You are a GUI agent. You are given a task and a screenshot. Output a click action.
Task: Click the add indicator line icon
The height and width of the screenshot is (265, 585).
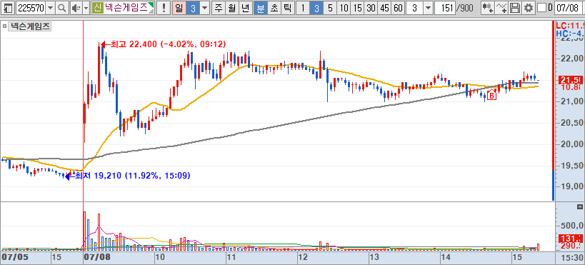click(x=502, y=7)
